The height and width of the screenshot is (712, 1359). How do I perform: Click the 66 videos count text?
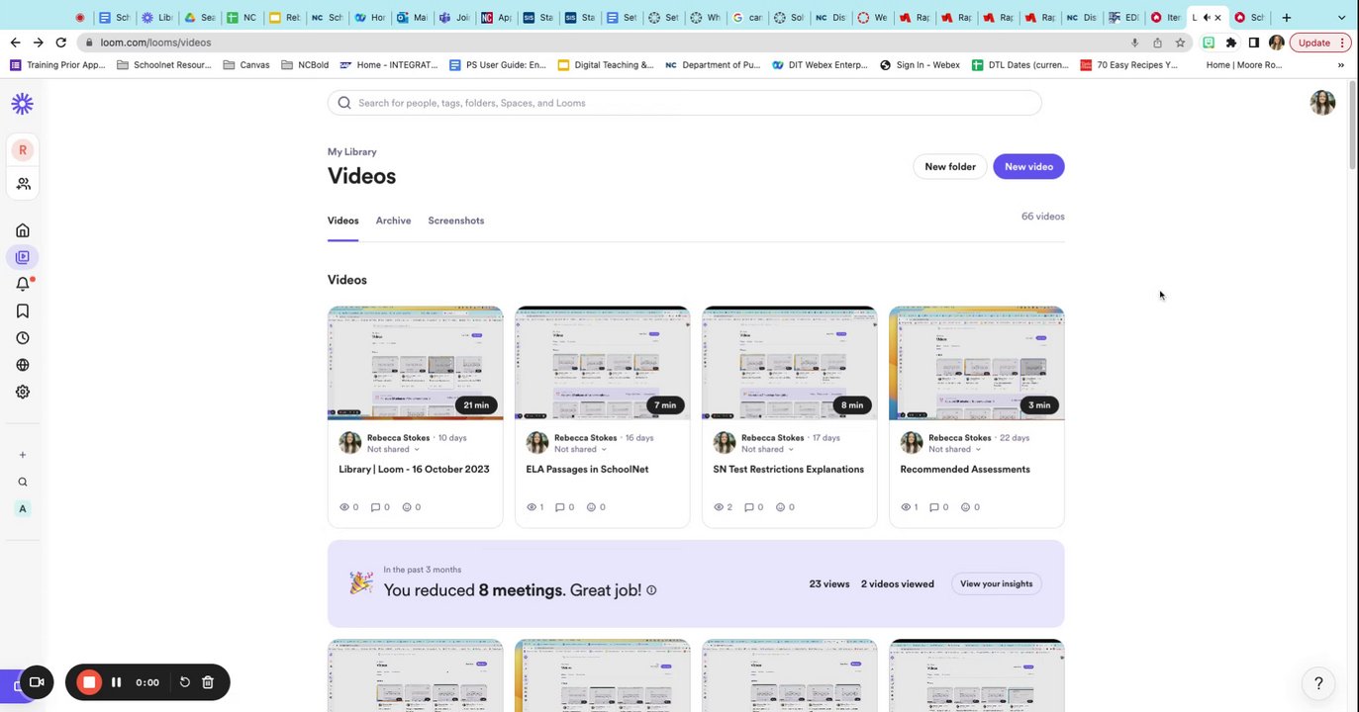click(x=1043, y=217)
